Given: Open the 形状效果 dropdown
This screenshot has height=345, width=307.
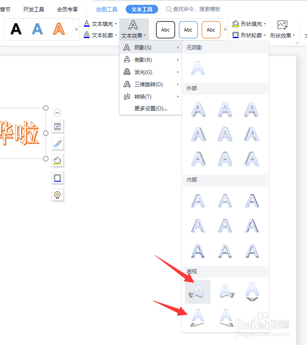Looking at the screenshot, I should pos(282,29).
